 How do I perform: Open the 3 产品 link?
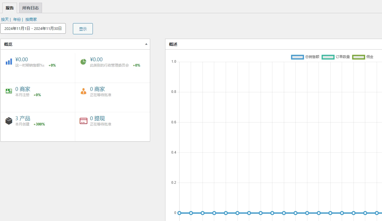tap(23, 118)
